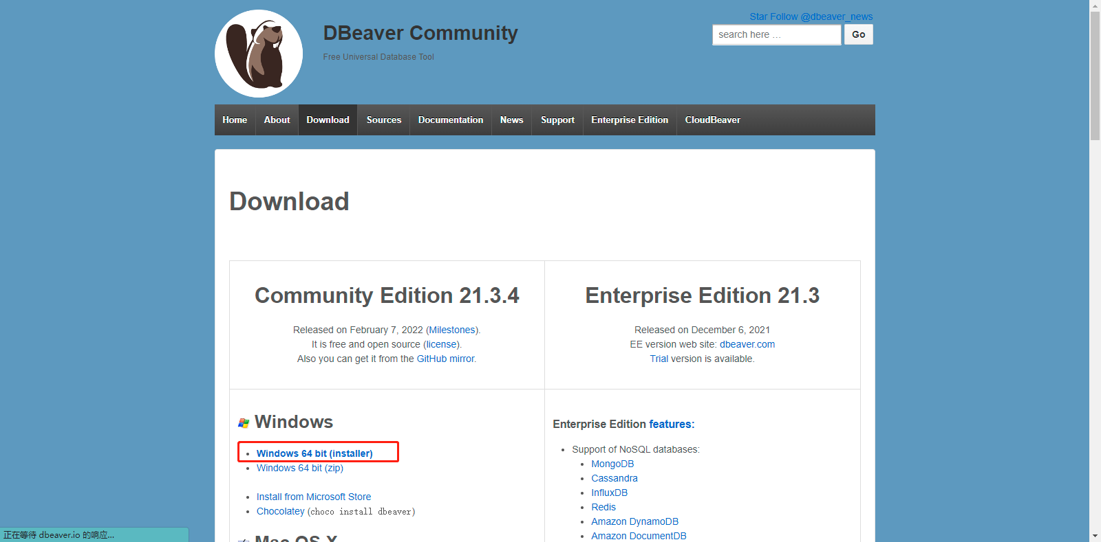
Task: Click the Go search button
Action: (x=859, y=34)
